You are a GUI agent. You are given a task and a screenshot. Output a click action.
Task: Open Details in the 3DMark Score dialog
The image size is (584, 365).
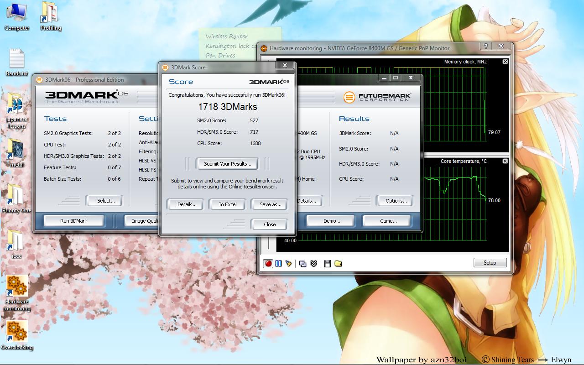point(187,204)
